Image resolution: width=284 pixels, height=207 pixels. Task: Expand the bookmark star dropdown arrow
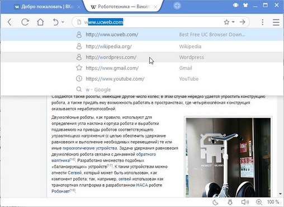(x=233, y=22)
